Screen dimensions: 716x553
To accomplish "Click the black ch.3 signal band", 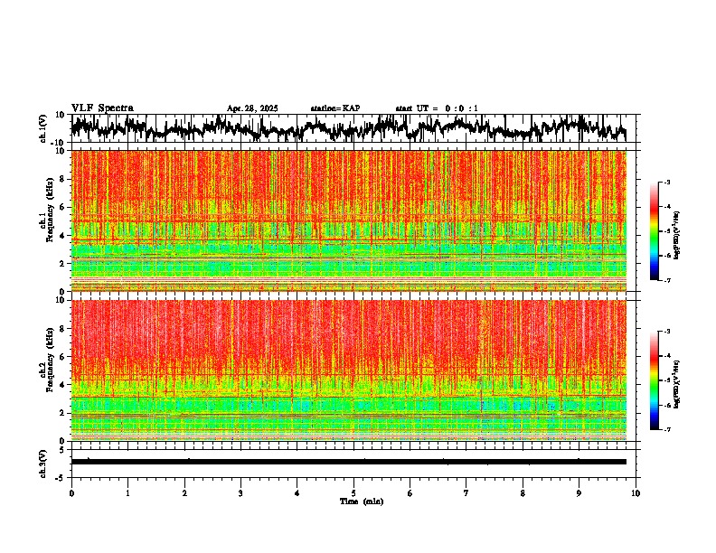I will [x=349, y=462].
